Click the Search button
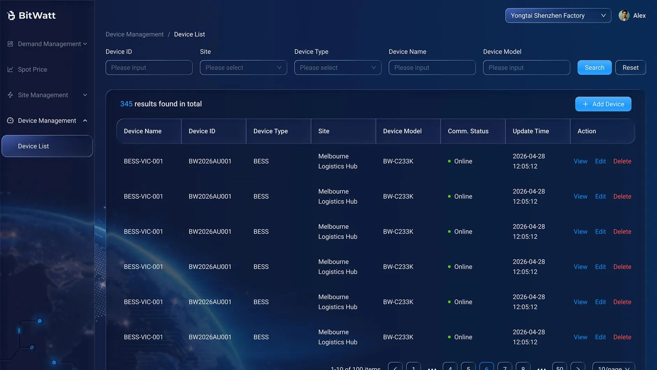The height and width of the screenshot is (370, 657). [594, 67]
